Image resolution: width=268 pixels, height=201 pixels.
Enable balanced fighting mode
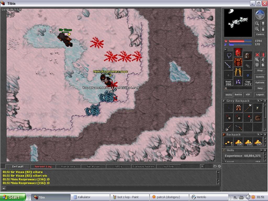pyautogui.click(x=257, y=60)
